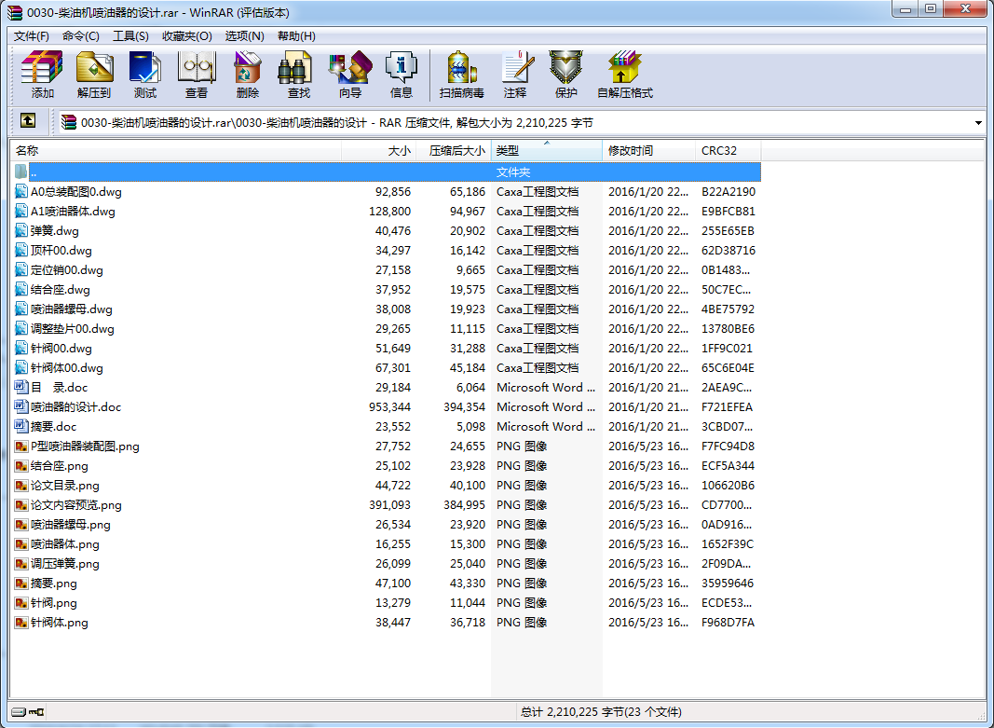Image resolution: width=994 pixels, height=728 pixels.
Task: Sort by the 类型 column header
Action: click(x=547, y=150)
